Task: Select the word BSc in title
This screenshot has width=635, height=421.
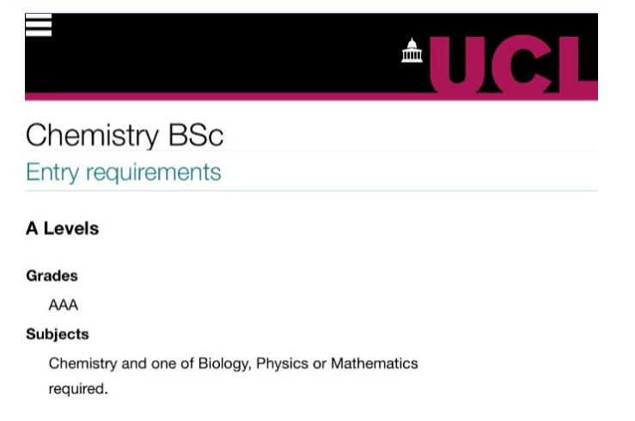Action: pyautogui.click(x=196, y=135)
